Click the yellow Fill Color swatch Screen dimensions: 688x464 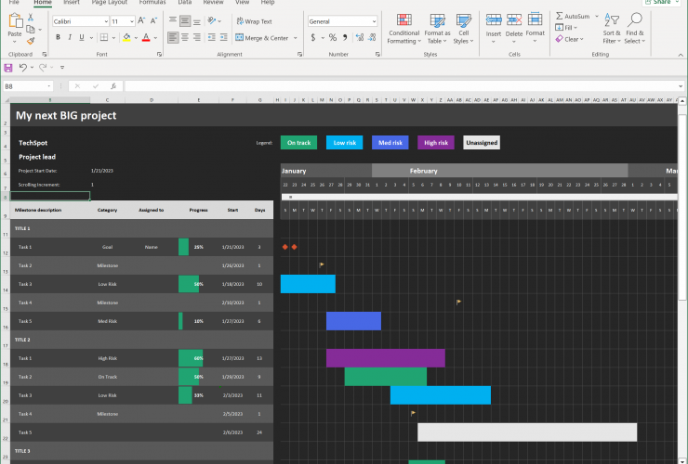pos(126,38)
